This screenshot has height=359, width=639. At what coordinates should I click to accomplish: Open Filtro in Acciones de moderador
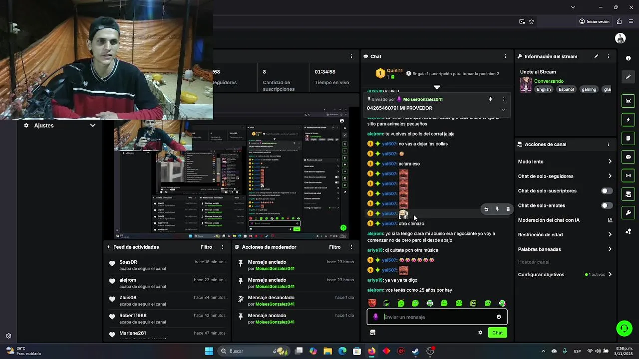click(x=334, y=247)
